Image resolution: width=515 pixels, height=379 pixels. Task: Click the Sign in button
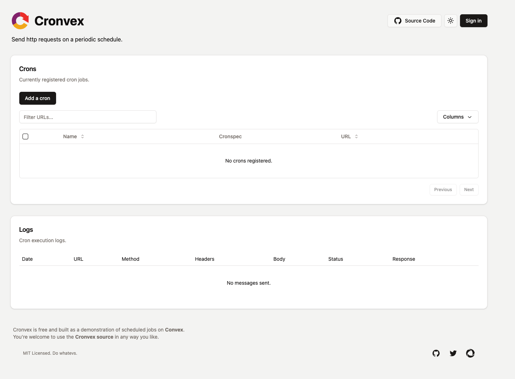tap(473, 21)
